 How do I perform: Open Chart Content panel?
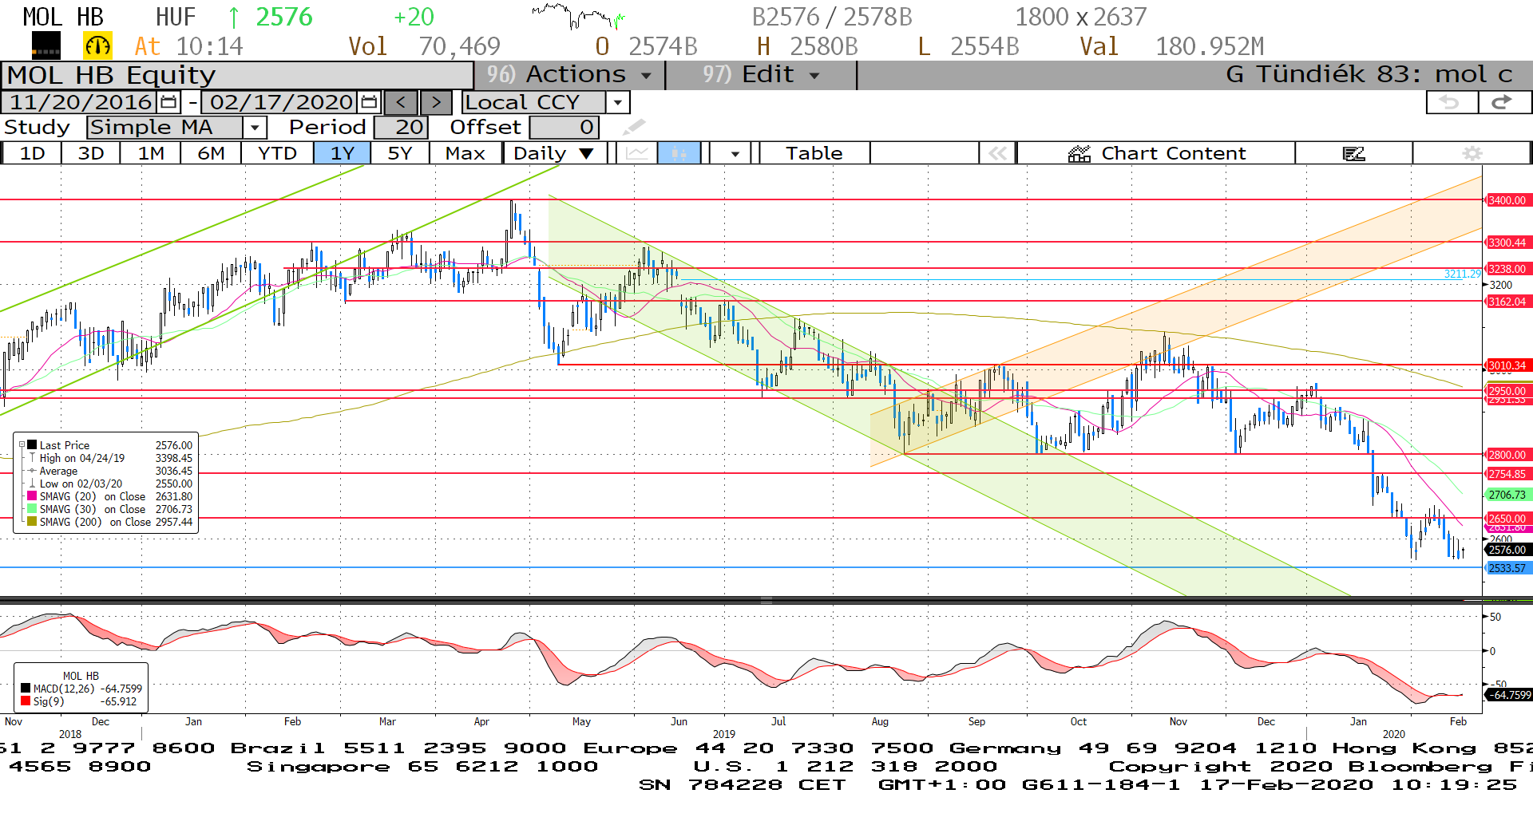click(x=1156, y=153)
